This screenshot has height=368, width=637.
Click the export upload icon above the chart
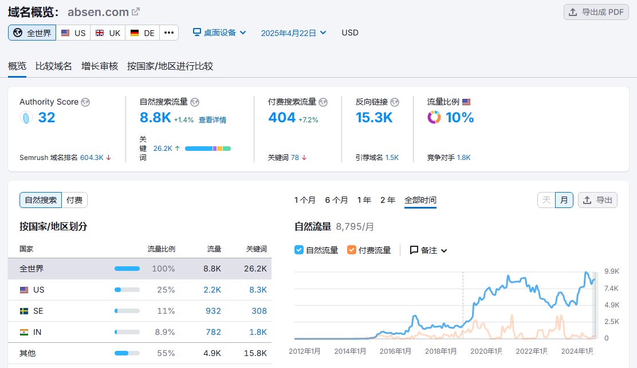[587, 200]
